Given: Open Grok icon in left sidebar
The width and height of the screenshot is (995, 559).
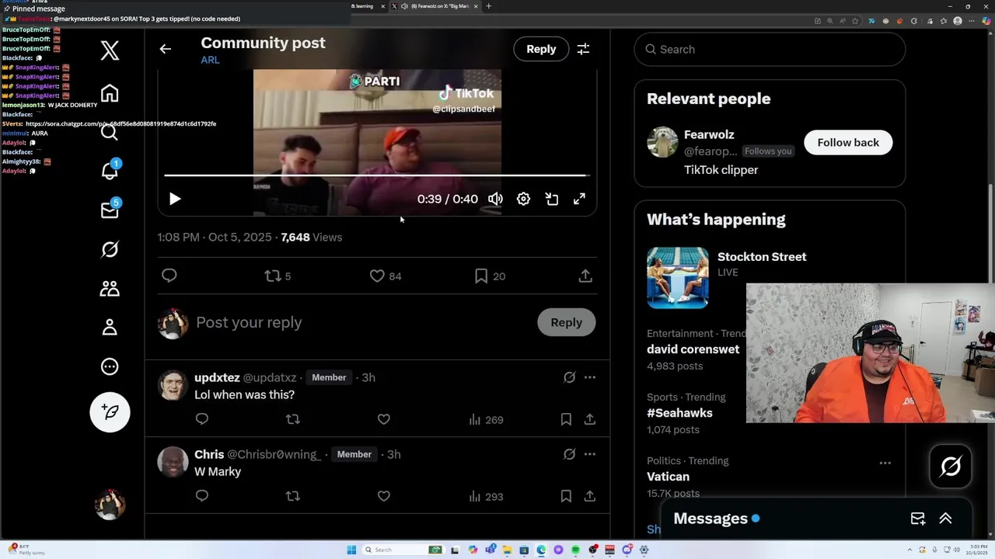Looking at the screenshot, I should click(110, 249).
